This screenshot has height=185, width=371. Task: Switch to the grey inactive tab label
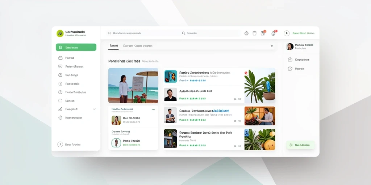coord(138,46)
